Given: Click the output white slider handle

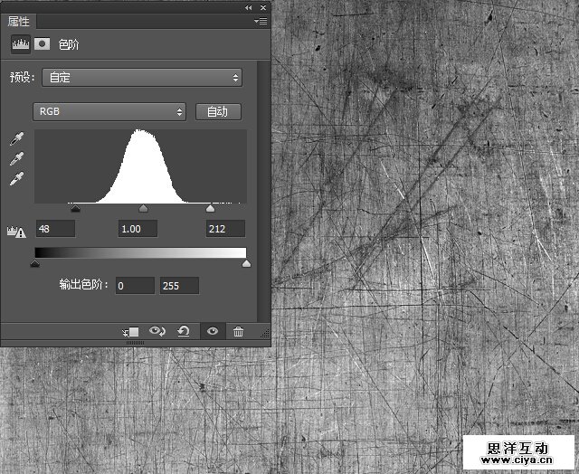Looking at the screenshot, I should (x=246, y=263).
